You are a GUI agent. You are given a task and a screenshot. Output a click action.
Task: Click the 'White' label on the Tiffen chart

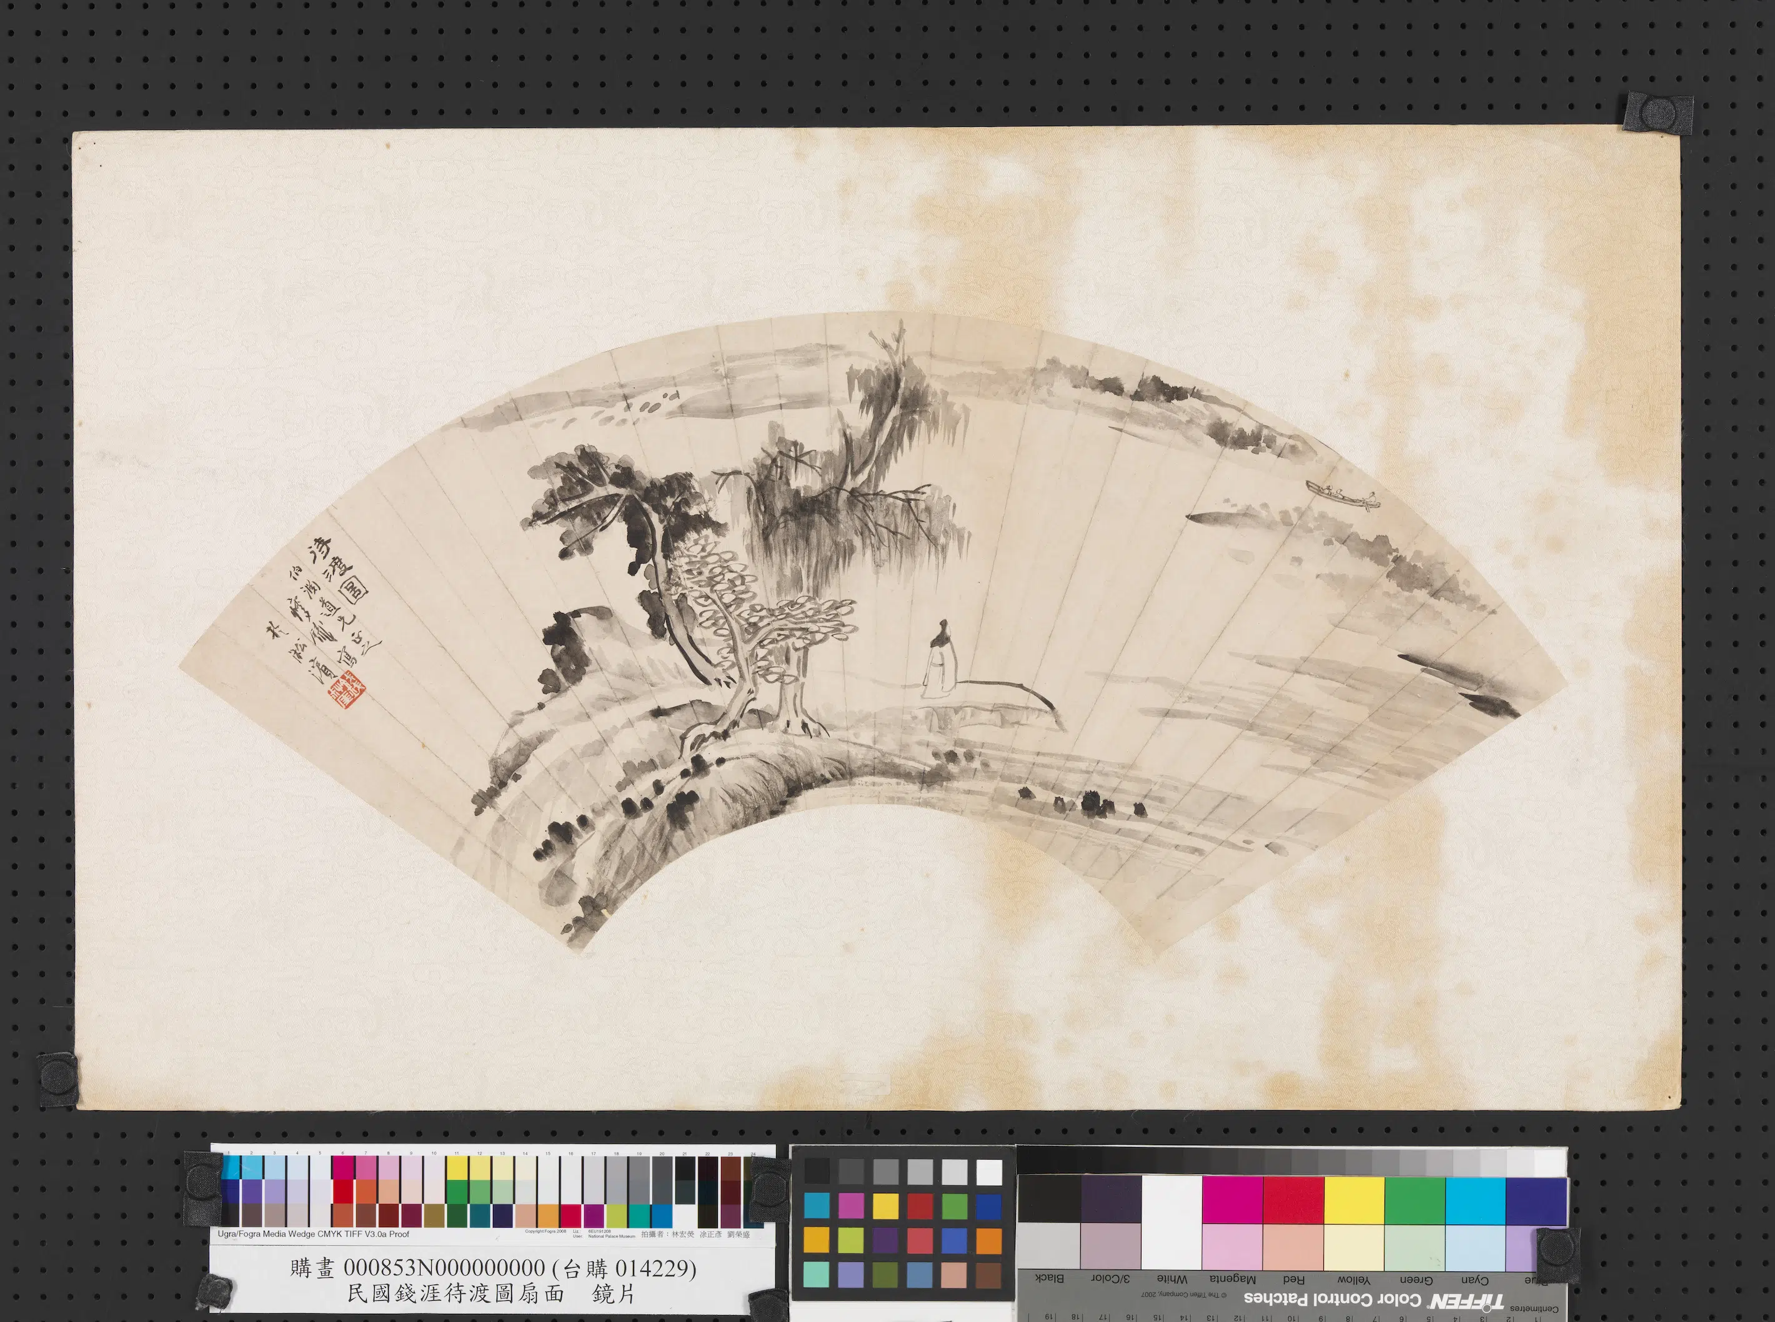[1171, 1279]
